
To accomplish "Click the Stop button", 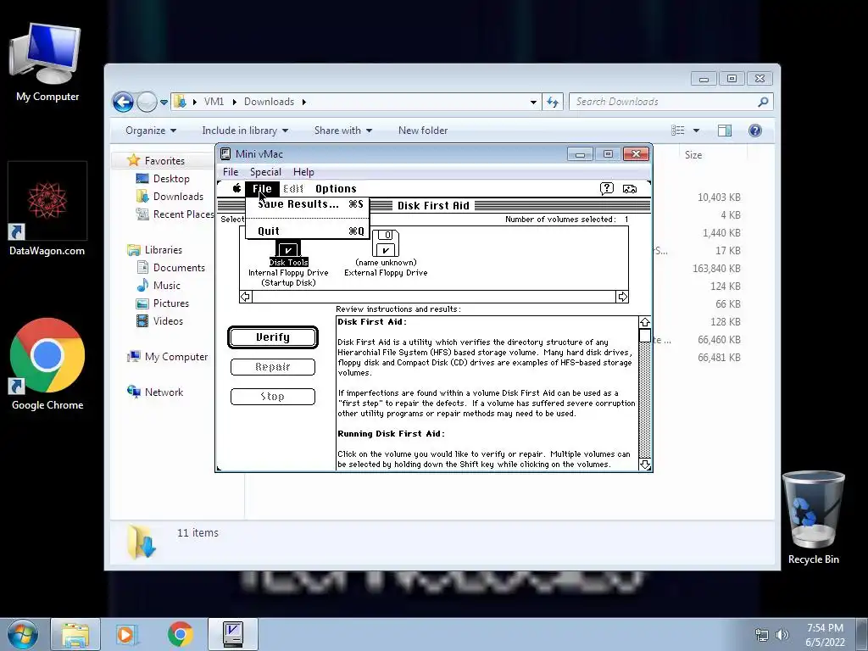I will 273,397.
